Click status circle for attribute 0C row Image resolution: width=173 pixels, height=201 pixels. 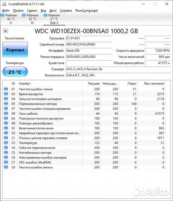(6, 128)
